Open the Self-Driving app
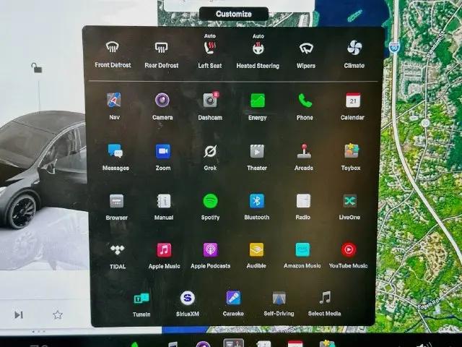This screenshot has width=462, height=347. pos(279,304)
